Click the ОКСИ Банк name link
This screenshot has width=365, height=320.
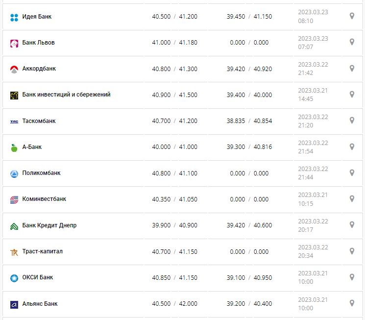[x=38, y=277]
